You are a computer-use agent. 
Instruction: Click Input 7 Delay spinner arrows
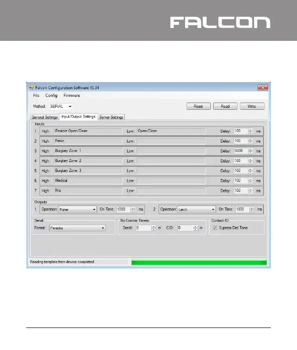(250, 190)
